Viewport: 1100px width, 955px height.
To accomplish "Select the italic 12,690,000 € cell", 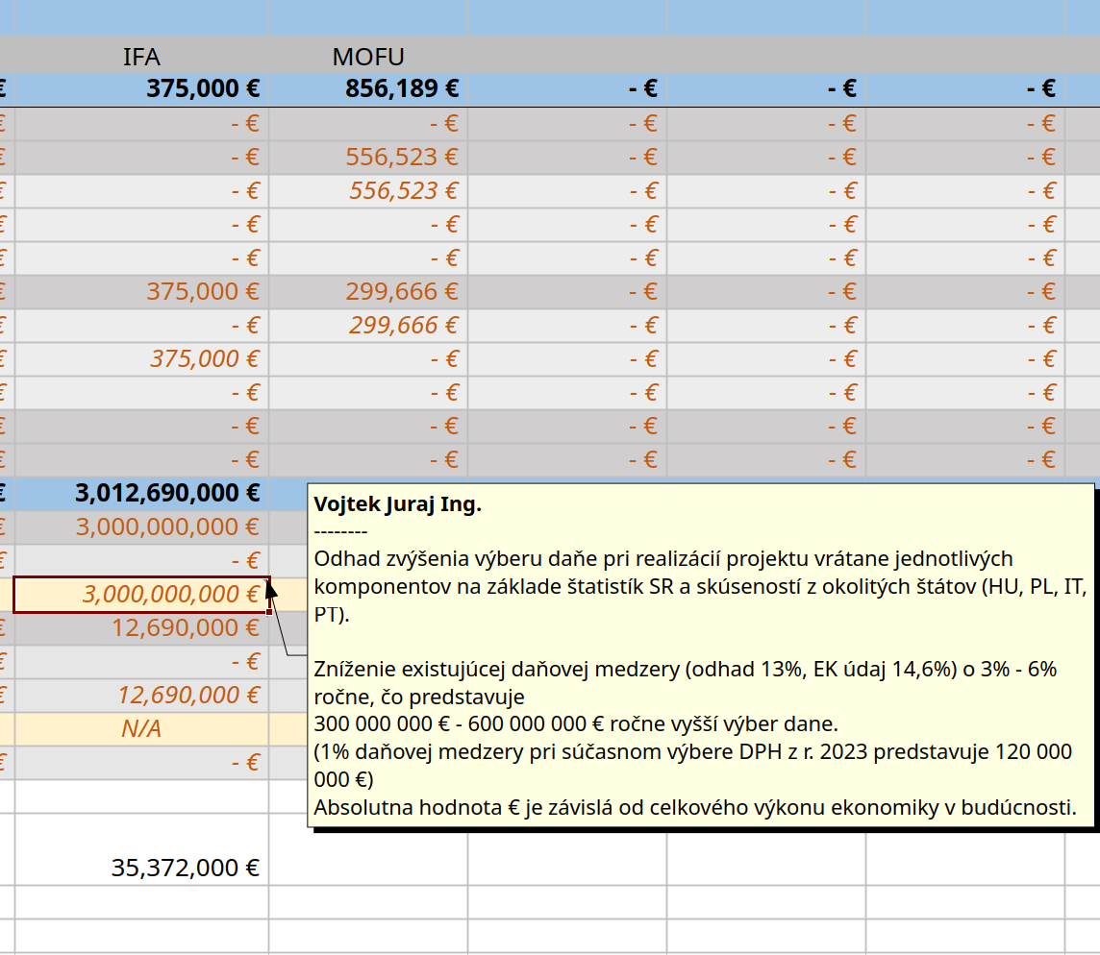I will point(141,695).
